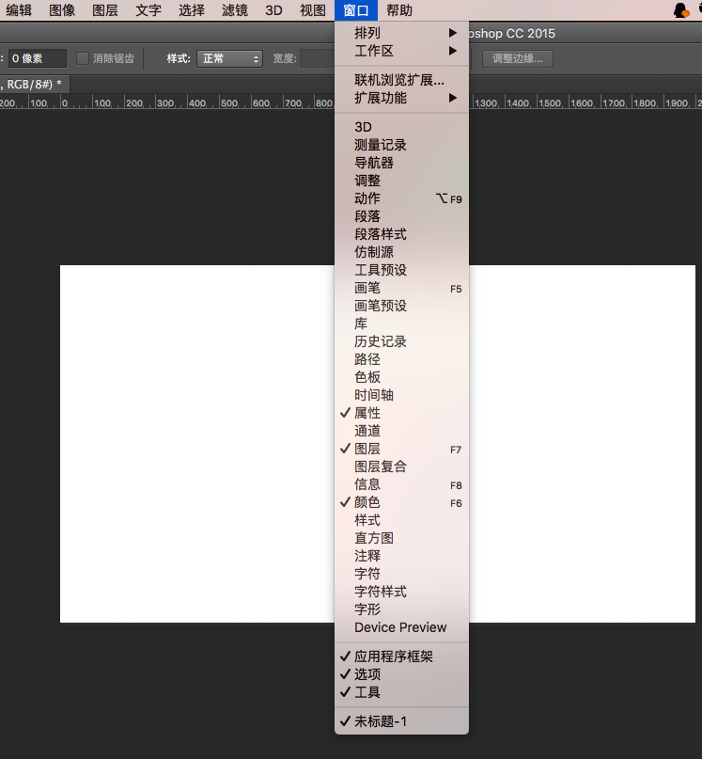
Task: Show the 库 panel
Action: click(x=401, y=324)
